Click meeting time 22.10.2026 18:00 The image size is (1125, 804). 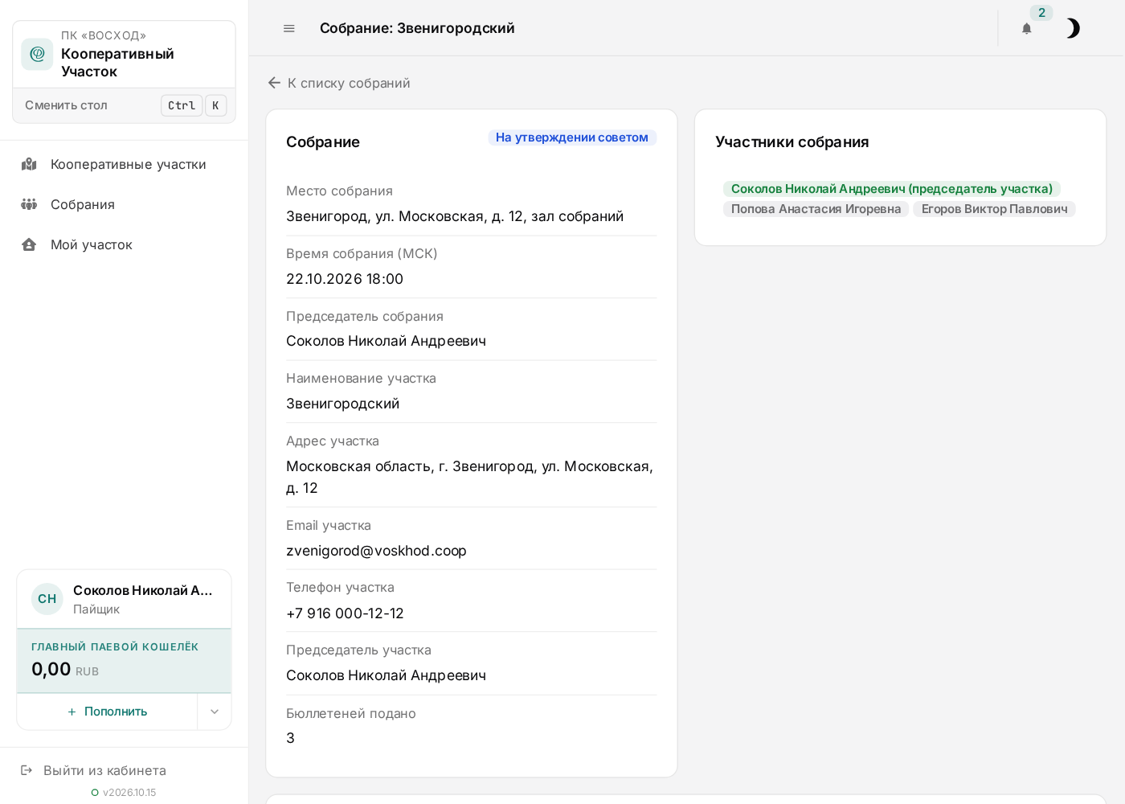coord(345,279)
